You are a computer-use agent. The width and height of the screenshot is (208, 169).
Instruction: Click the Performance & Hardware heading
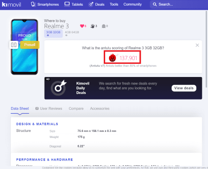point(45,160)
